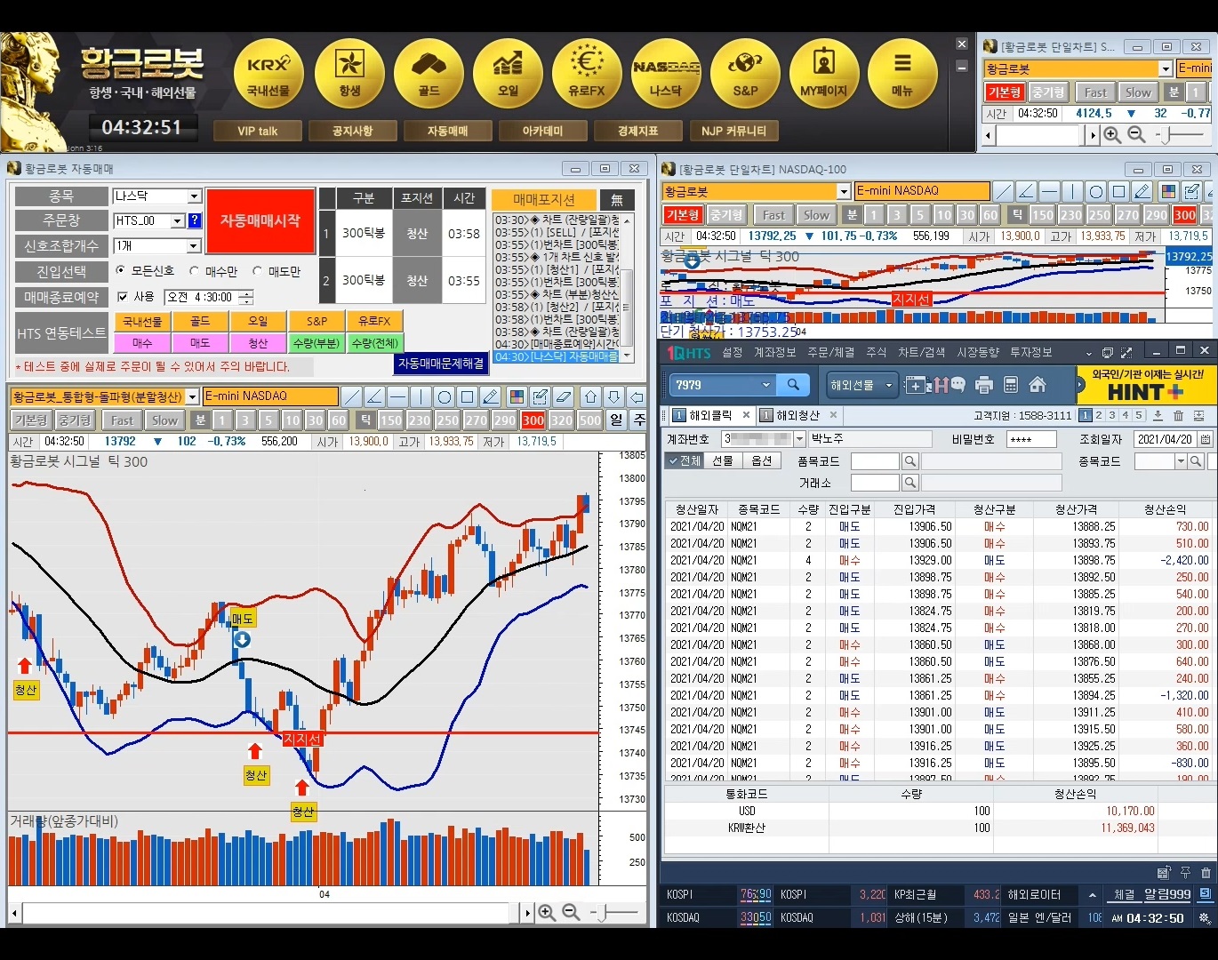Image resolution: width=1218 pixels, height=960 pixels.
Task: Select pencil tool in bottom-left chart toolbar
Action: tap(491, 396)
